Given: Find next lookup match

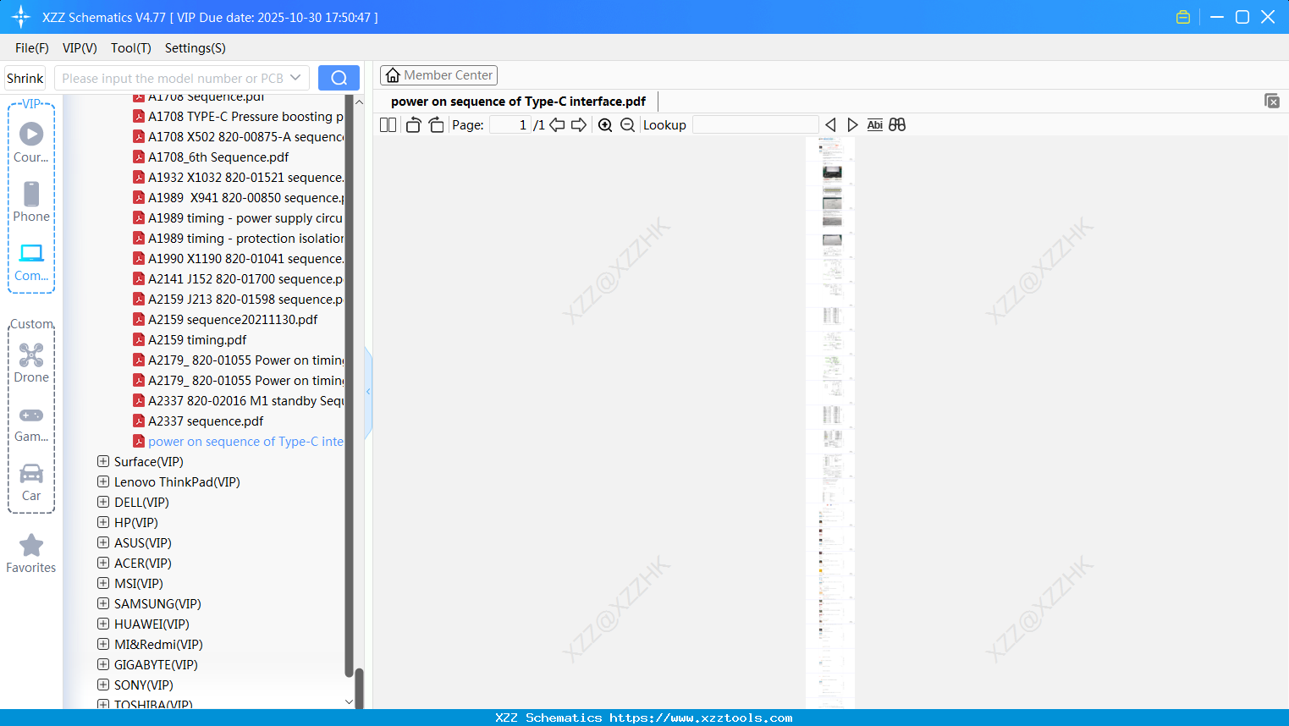Looking at the screenshot, I should tap(852, 125).
